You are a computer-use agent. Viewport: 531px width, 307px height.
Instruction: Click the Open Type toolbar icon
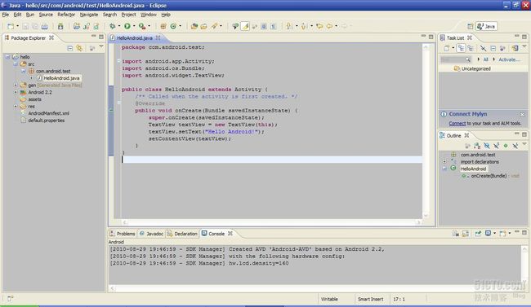[x=194, y=26]
